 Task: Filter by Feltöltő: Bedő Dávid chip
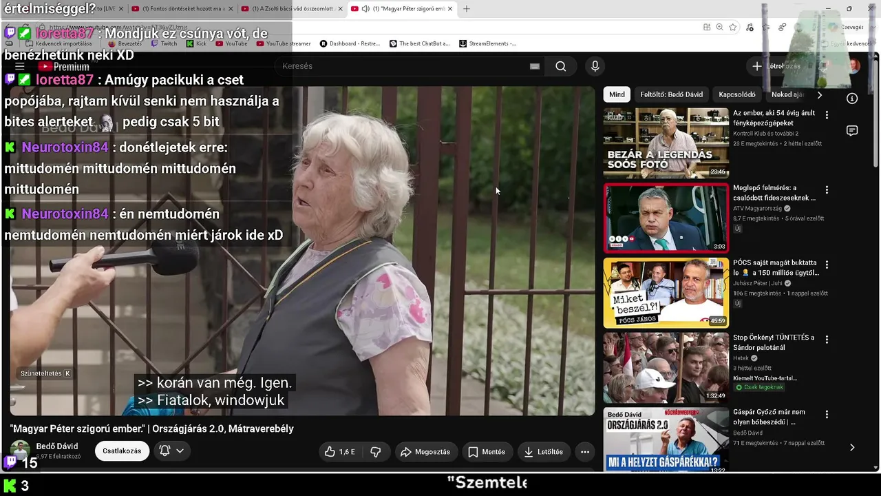click(x=671, y=94)
